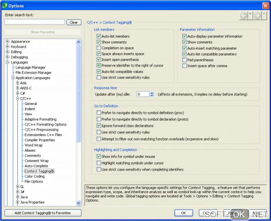
Task: Expand the Keyboard tree node
Action: [x=7, y=46]
